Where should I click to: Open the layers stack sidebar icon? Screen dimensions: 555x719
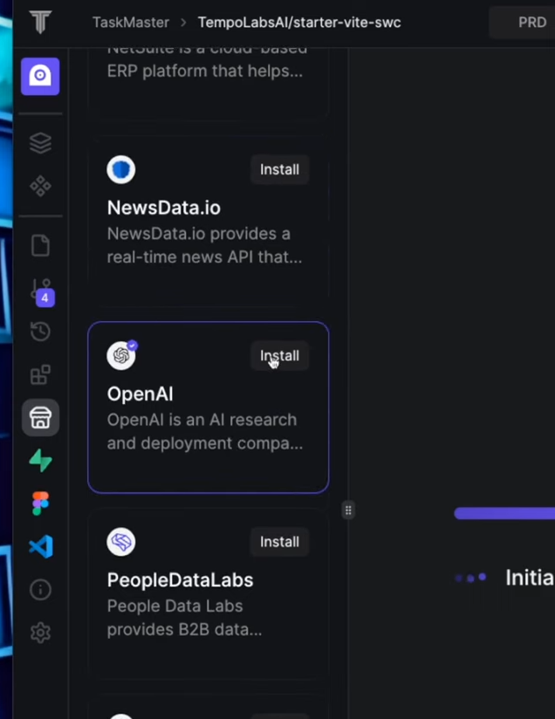tap(40, 143)
